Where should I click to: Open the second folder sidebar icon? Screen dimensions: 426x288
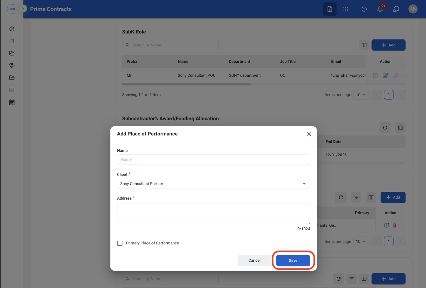12,78
